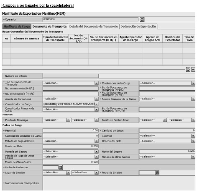Viewport: 197px width, 193px height.
Task: Click the Nombre del Exportador column header
Action: point(173,39)
